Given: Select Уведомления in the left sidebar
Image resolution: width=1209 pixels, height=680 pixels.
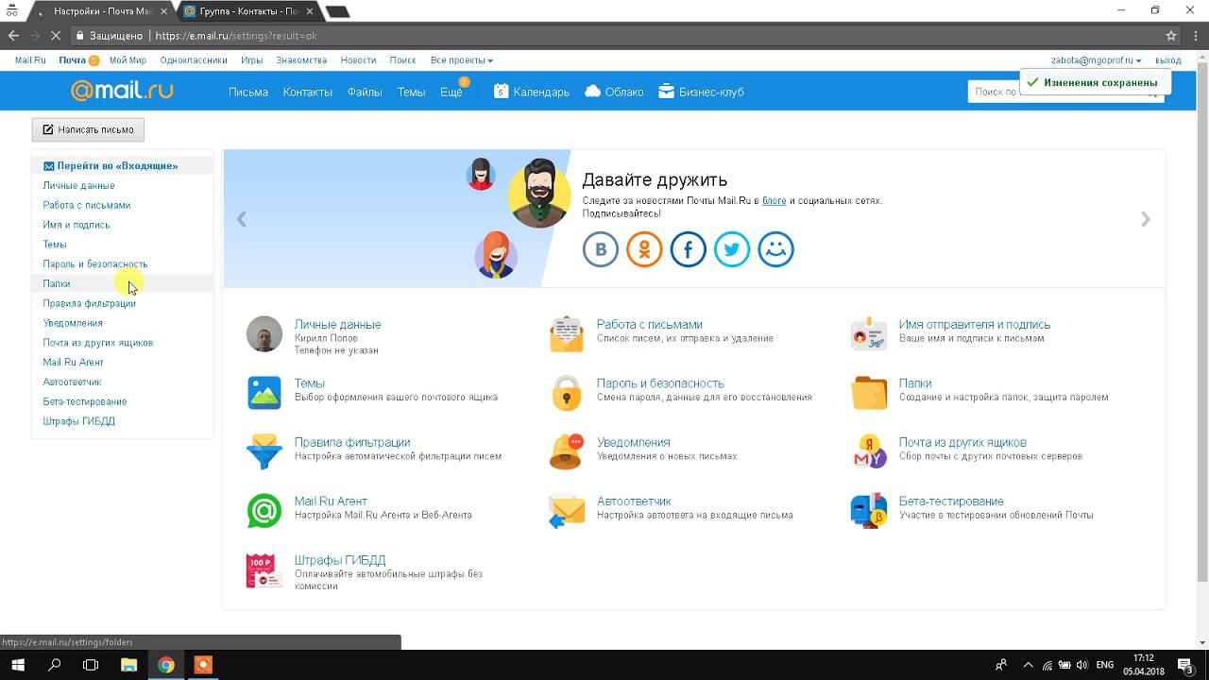Looking at the screenshot, I should click(73, 323).
